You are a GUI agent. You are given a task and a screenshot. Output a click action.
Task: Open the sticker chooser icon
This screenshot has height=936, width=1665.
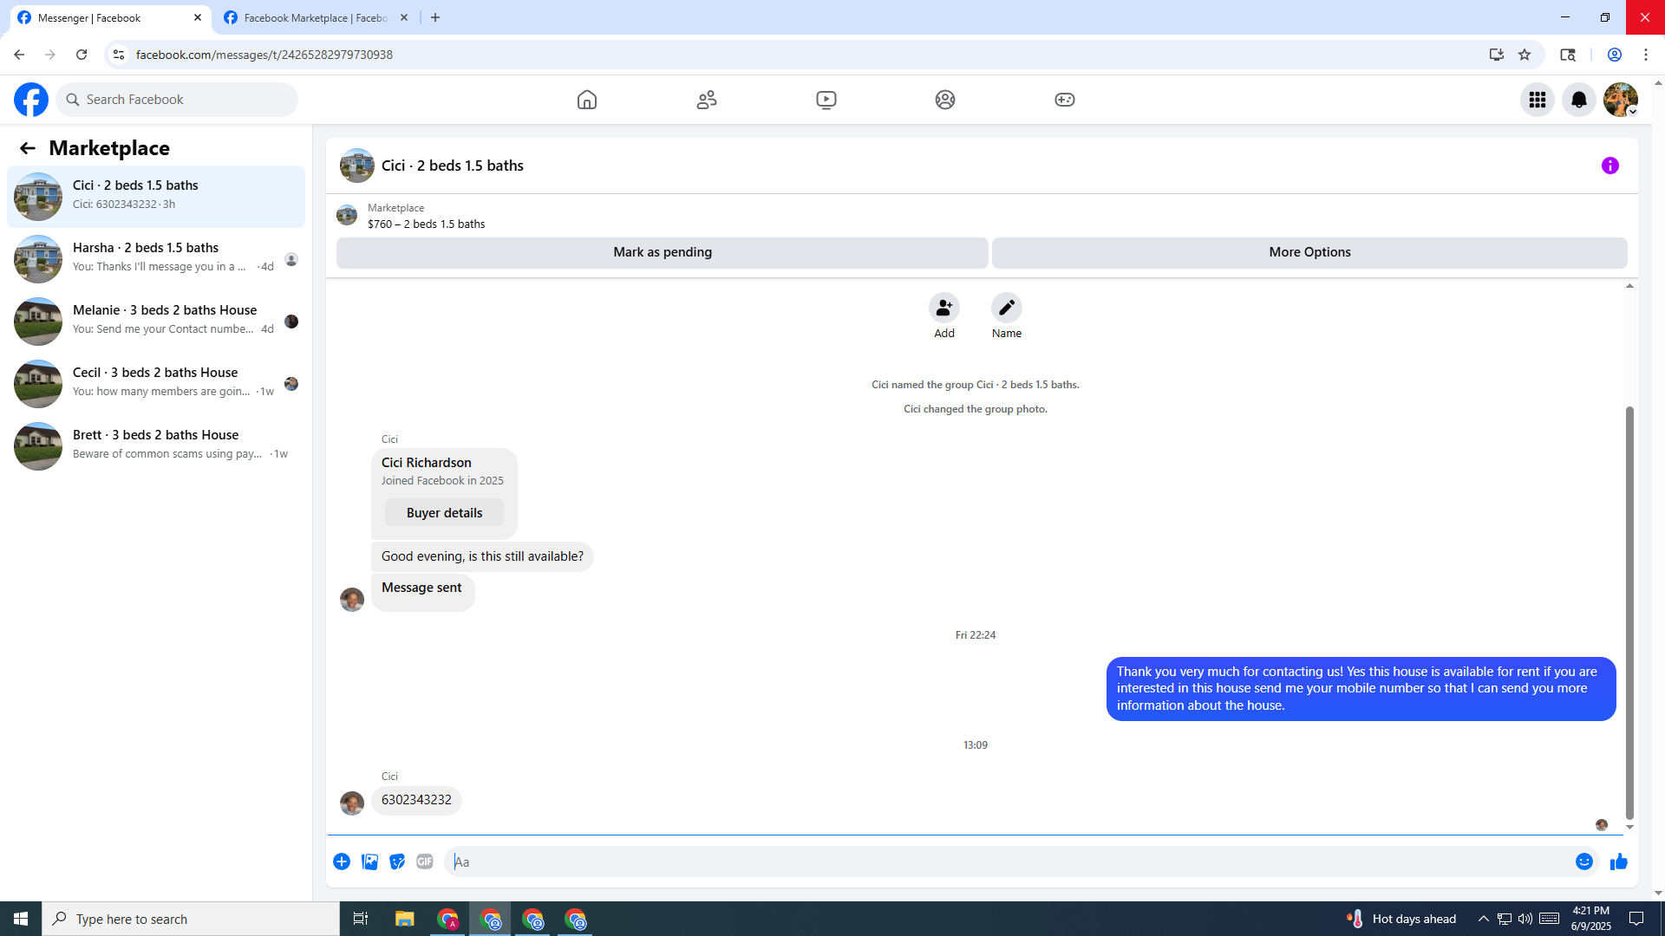[397, 861]
